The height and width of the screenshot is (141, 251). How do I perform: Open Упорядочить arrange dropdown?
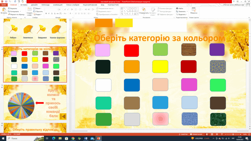[x=144, y=11]
